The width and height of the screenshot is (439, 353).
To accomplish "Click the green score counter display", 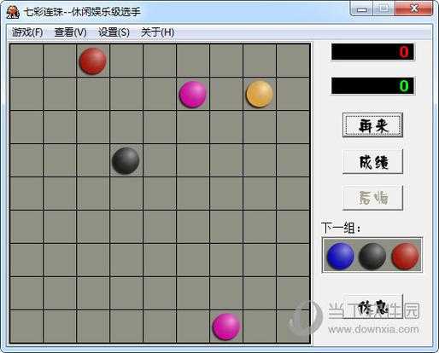I will [372, 85].
